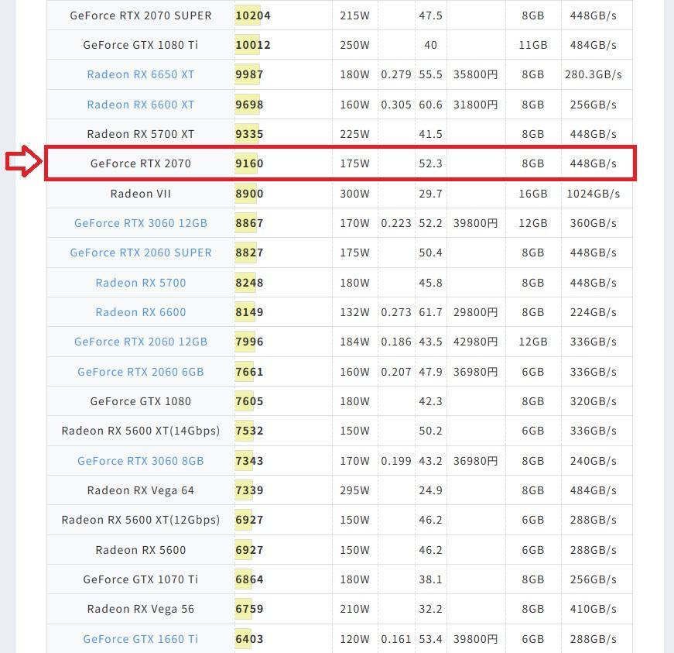Open the Radeon RX 6600 XT link

pyautogui.click(x=141, y=105)
